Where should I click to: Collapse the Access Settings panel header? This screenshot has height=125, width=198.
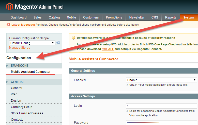coord(133,96)
